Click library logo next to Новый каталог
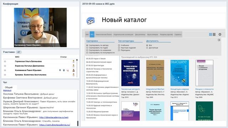Screen dimensions: 228x128 (x=90, y=21)
